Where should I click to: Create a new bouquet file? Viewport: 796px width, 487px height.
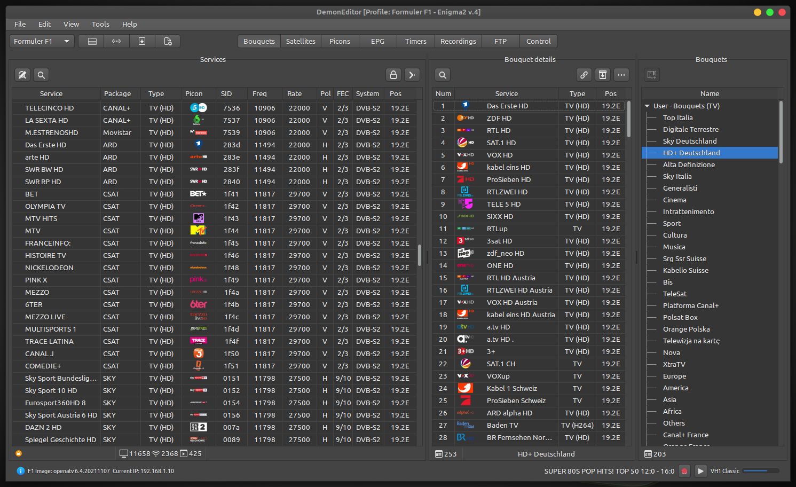(x=168, y=41)
